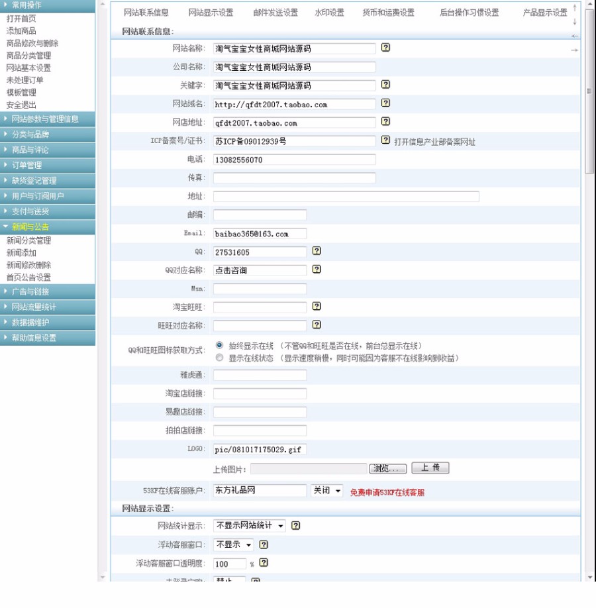Open help for the QQ field

(317, 252)
